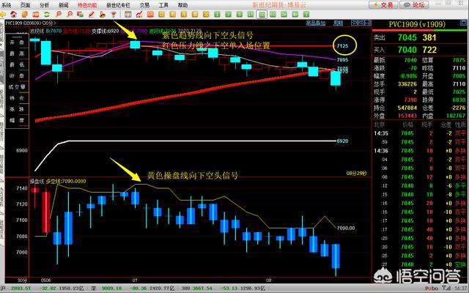
Task: Open the 系统 menu
Action: [8, 4]
